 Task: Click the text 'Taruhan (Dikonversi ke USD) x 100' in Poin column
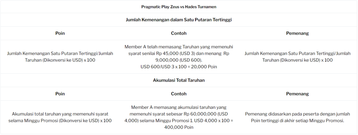(60, 60)
